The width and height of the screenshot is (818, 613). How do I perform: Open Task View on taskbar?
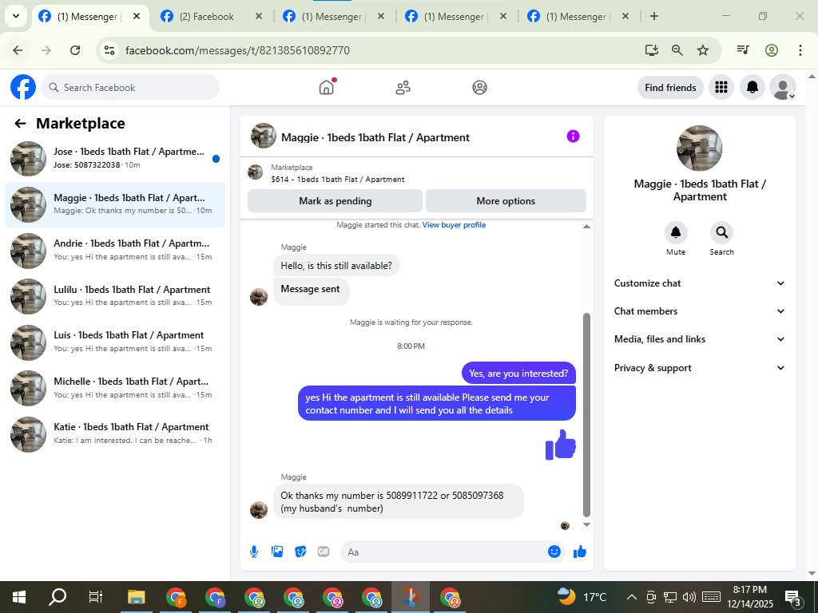click(96, 597)
